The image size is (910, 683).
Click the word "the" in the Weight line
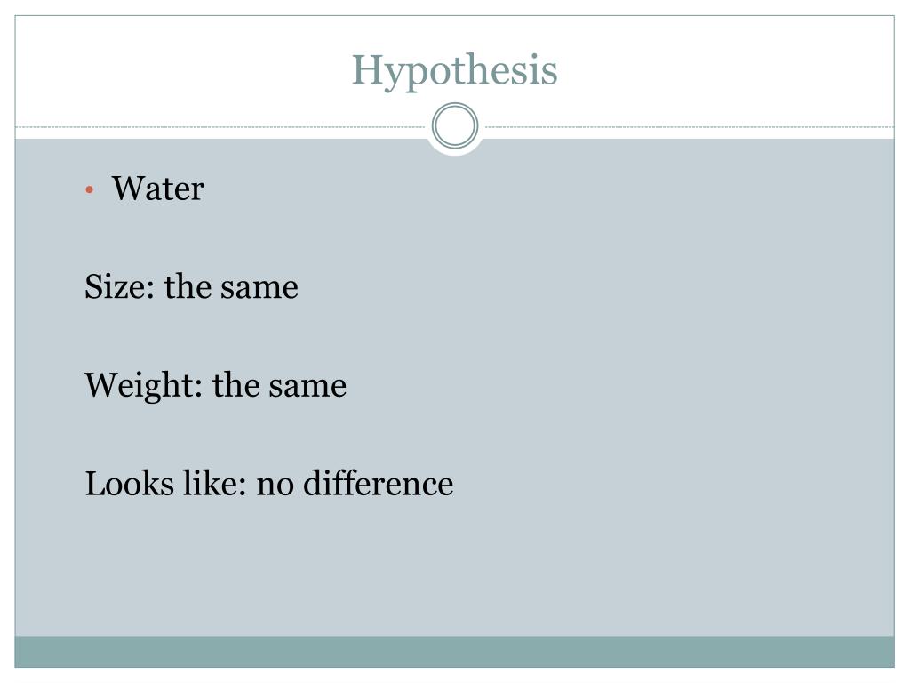236,384
